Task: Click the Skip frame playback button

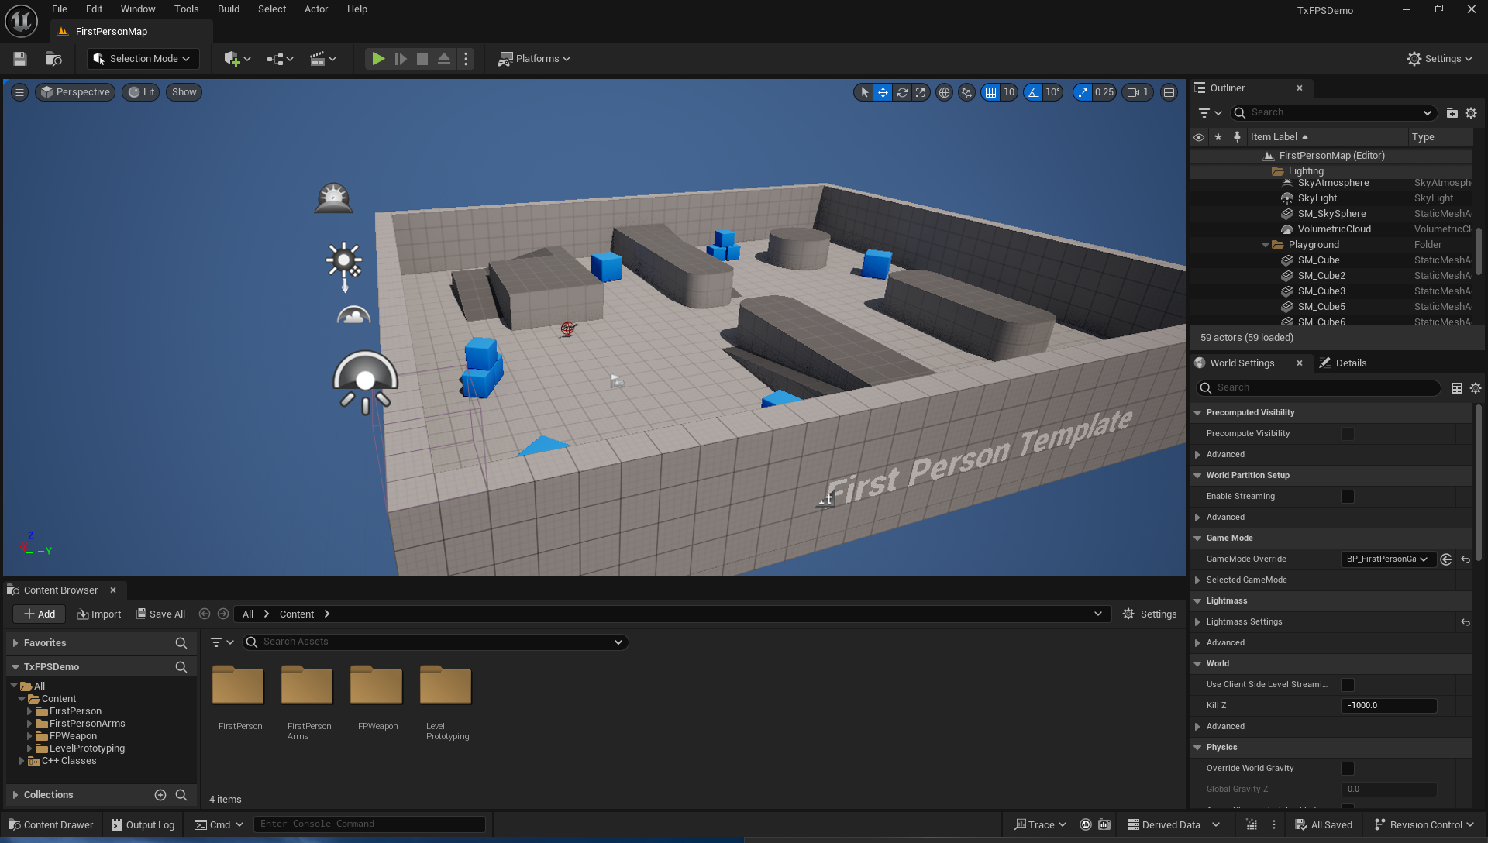Action: pos(401,59)
